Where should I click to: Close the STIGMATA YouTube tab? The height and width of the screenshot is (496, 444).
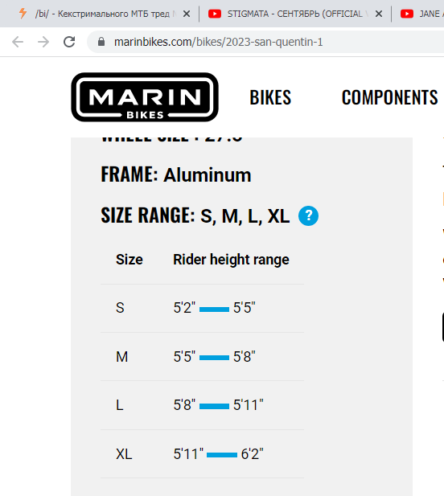click(x=379, y=14)
